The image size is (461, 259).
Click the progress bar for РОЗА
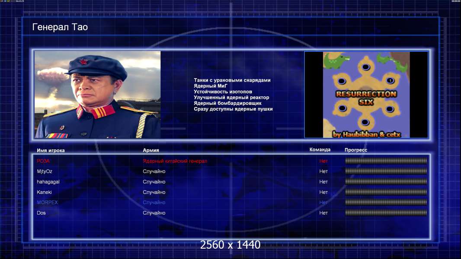click(x=386, y=161)
